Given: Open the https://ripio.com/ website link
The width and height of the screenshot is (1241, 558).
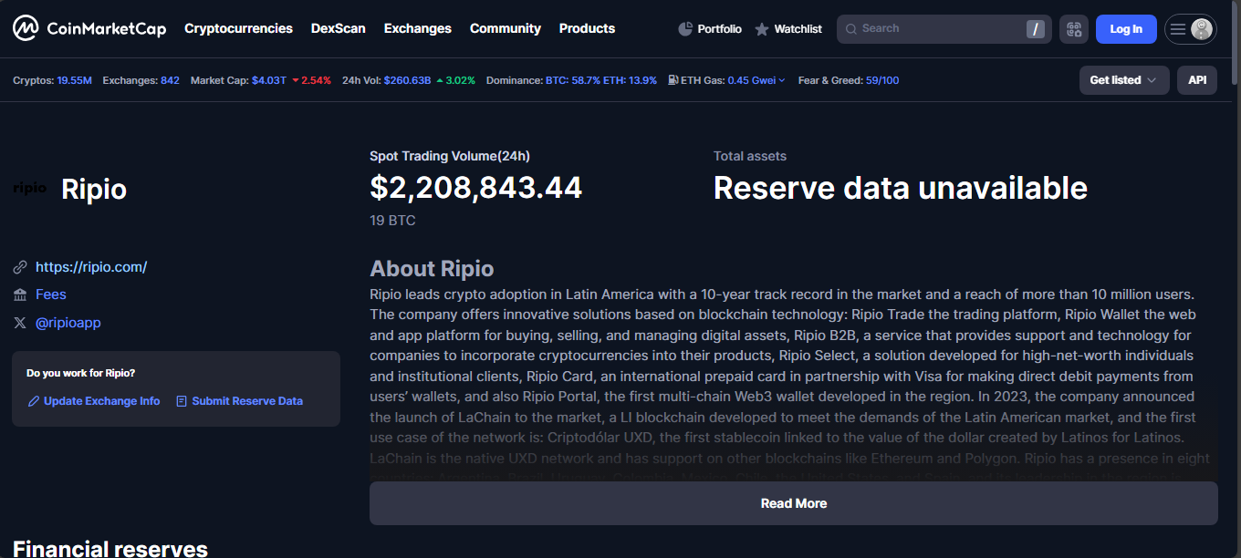Looking at the screenshot, I should pyautogui.click(x=91, y=267).
